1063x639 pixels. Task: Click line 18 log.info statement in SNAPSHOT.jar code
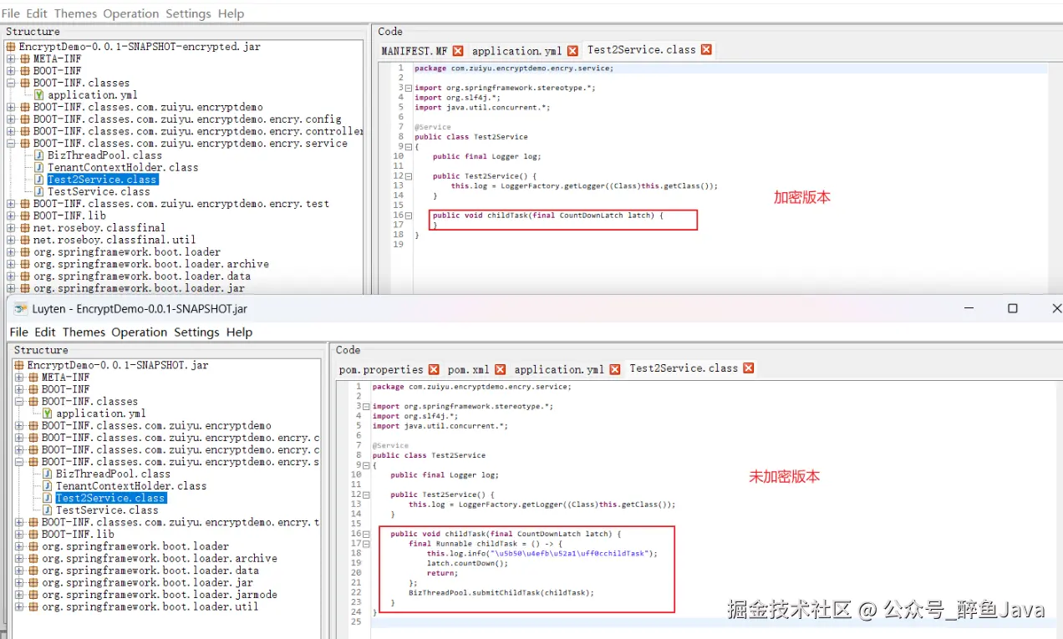[542, 553]
